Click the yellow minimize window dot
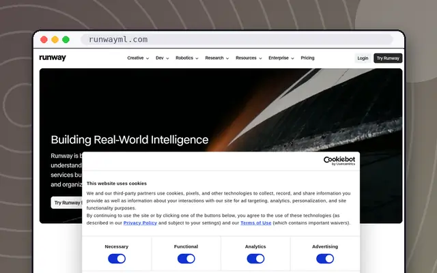Image resolution: width=437 pixels, height=273 pixels. coord(55,40)
